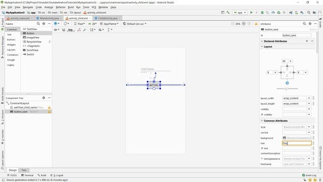Select ConstraintLayout in Component Tree
Screen dimensions: 323x182
(19, 103)
